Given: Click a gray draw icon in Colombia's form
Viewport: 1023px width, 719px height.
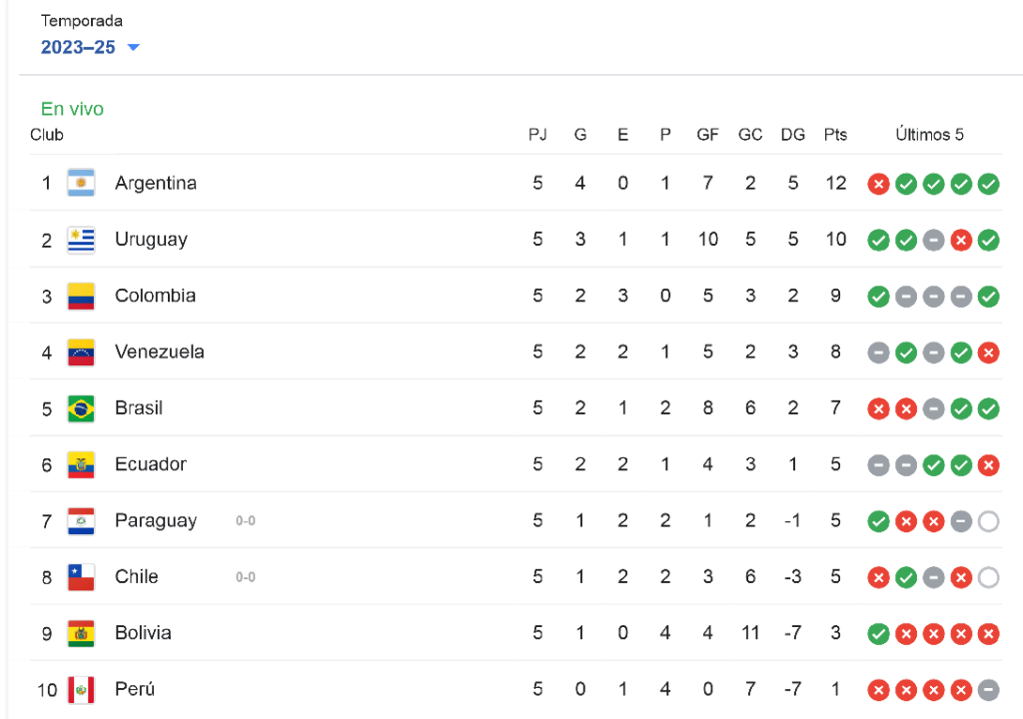Looking at the screenshot, I should [906, 297].
